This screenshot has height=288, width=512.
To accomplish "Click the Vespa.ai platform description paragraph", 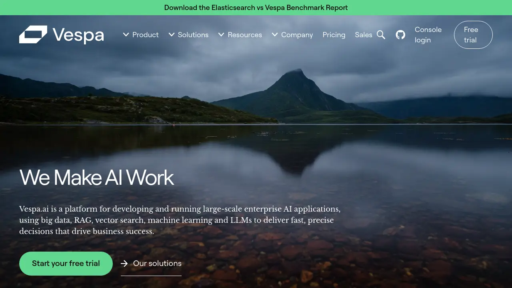I will (180, 220).
